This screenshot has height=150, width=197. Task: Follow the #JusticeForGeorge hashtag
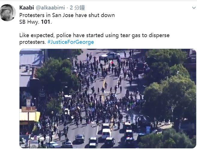tap(70, 42)
